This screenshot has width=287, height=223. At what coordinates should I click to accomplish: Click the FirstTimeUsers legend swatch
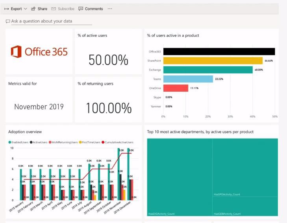pyautogui.click(x=80, y=142)
